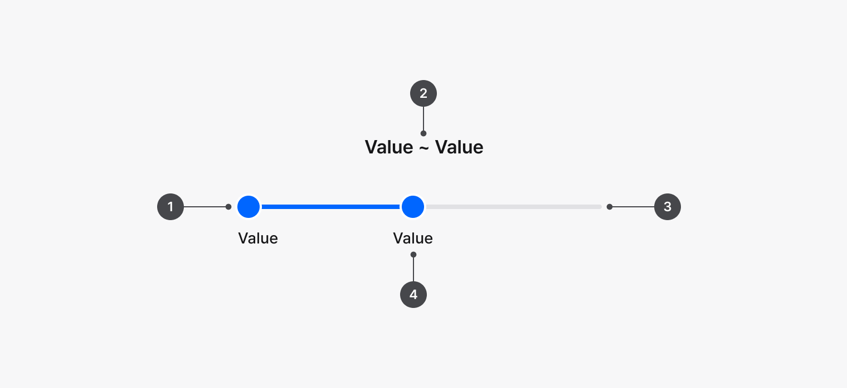Click the "Value" label under the left handle

258,238
